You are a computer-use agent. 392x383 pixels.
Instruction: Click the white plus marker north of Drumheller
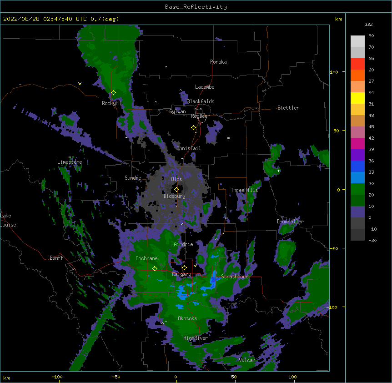click(x=278, y=171)
